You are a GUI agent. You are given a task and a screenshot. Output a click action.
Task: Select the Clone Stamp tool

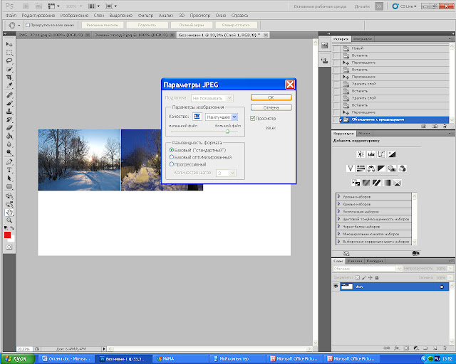coord(9,112)
